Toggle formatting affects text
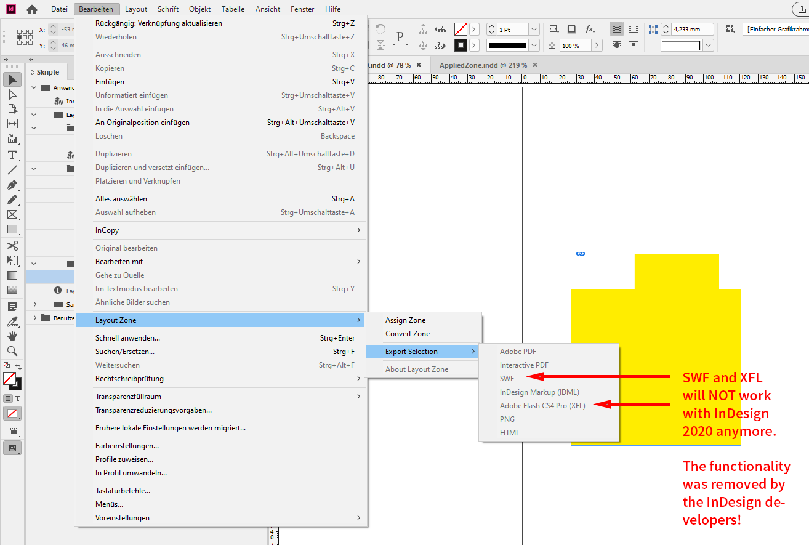This screenshot has width=809, height=545. coord(17,398)
